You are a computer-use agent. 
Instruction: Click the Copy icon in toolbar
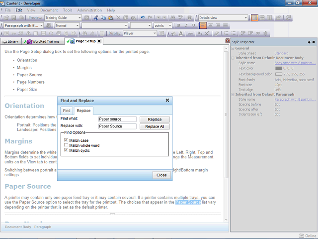tap(103, 18)
